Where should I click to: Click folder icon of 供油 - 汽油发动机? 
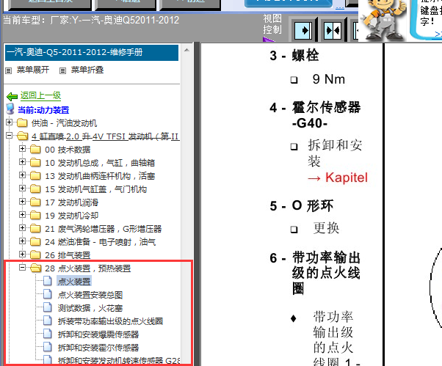tap(22, 123)
